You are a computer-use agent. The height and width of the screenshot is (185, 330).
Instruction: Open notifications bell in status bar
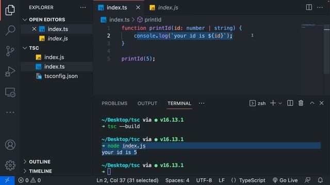tap(320, 180)
